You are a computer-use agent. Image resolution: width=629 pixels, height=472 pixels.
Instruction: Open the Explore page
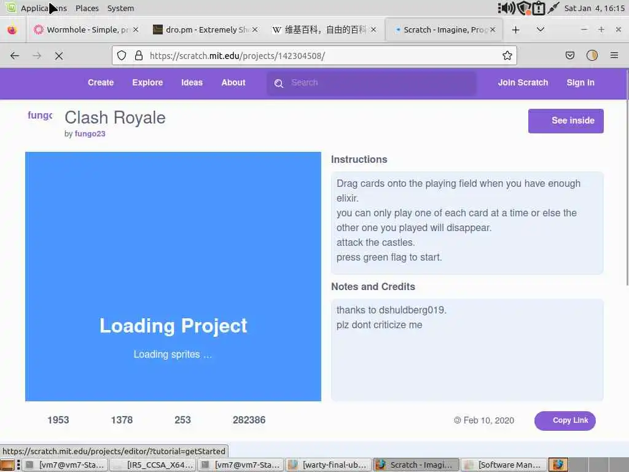point(147,83)
